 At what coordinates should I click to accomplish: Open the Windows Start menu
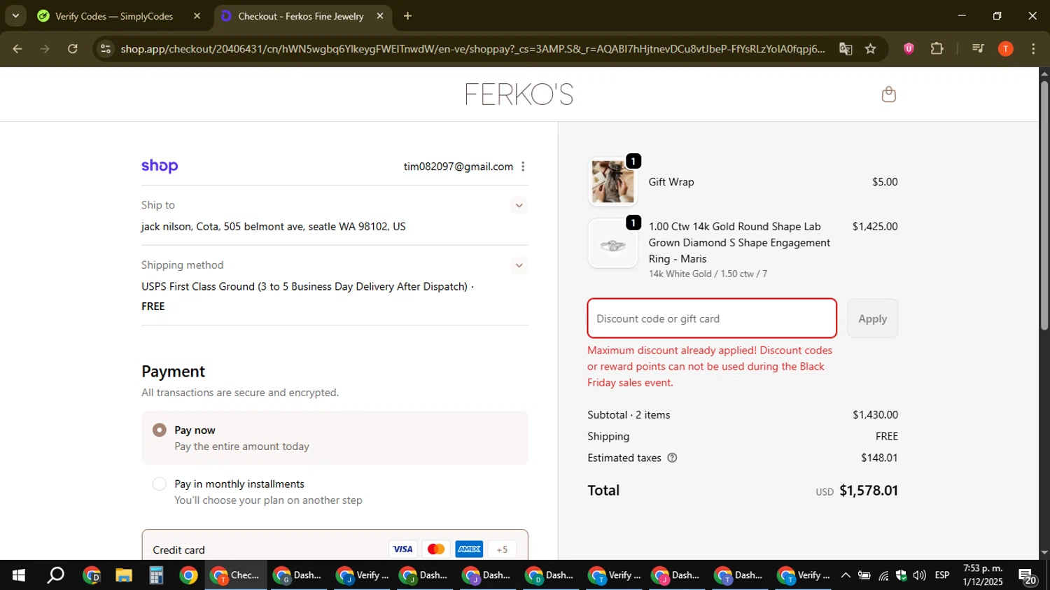pos(19,575)
